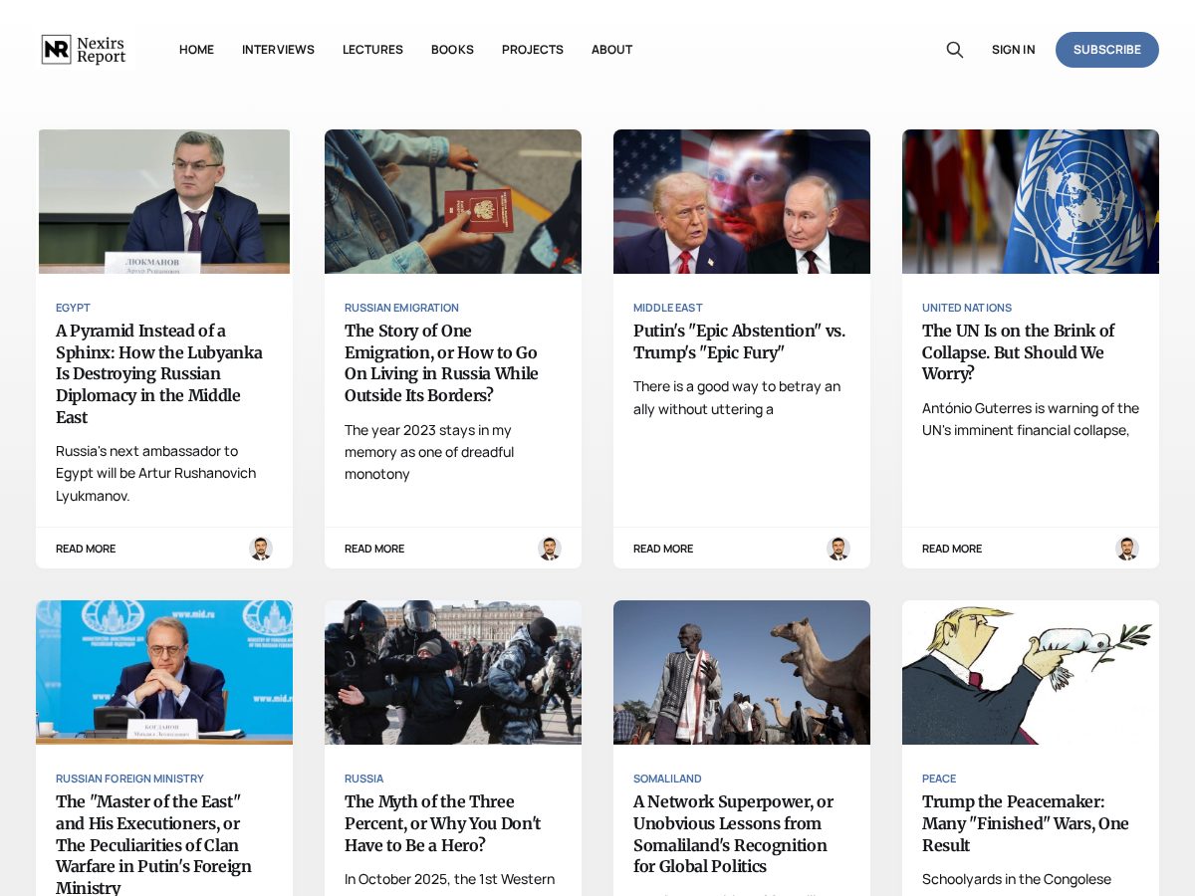Open the Middle East category tag
Image resolution: width=1195 pixels, height=896 pixels.
(x=667, y=308)
